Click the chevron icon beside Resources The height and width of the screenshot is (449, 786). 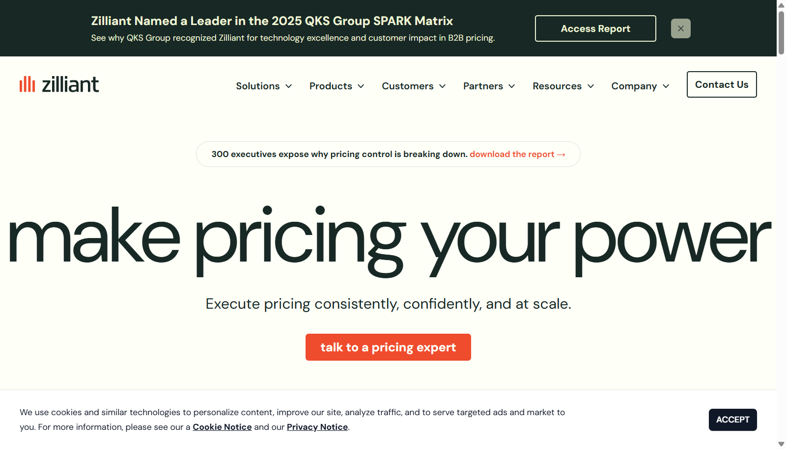[x=591, y=86]
